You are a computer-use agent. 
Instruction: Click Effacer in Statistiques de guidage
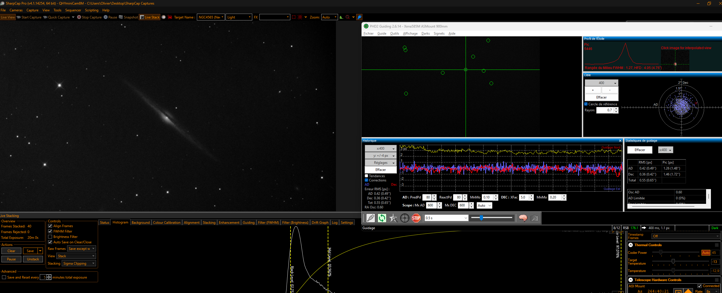point(640,150)
